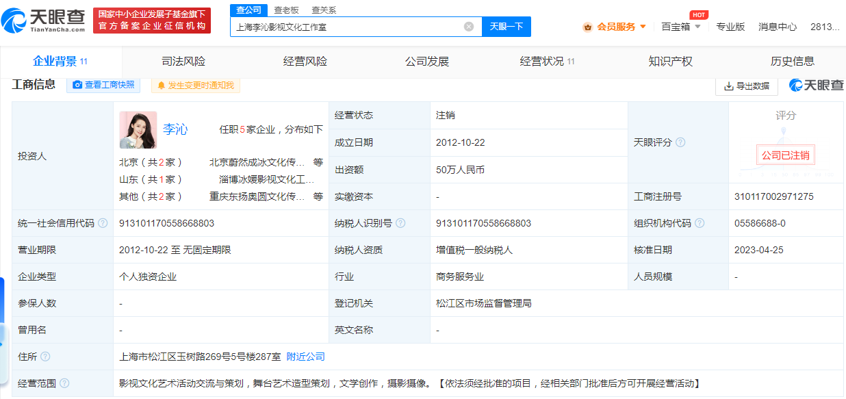
Task: Click 商务服务业 industry value
Action: click(460, 276)
